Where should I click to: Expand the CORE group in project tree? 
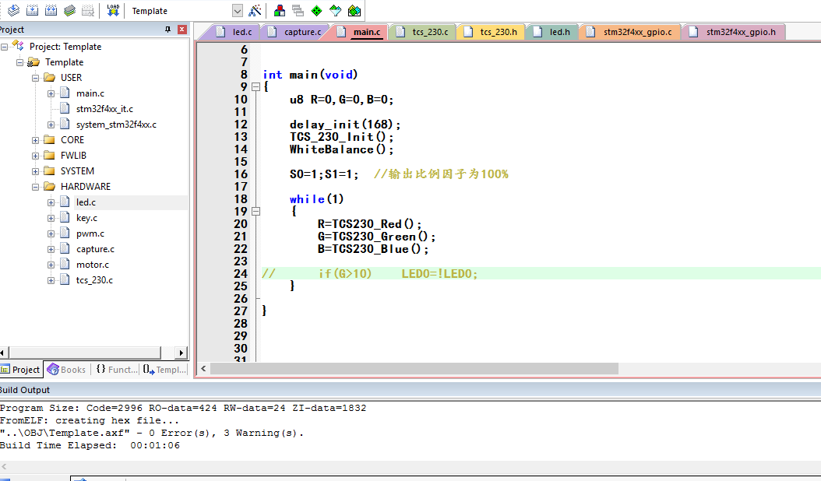coord(36,140)
